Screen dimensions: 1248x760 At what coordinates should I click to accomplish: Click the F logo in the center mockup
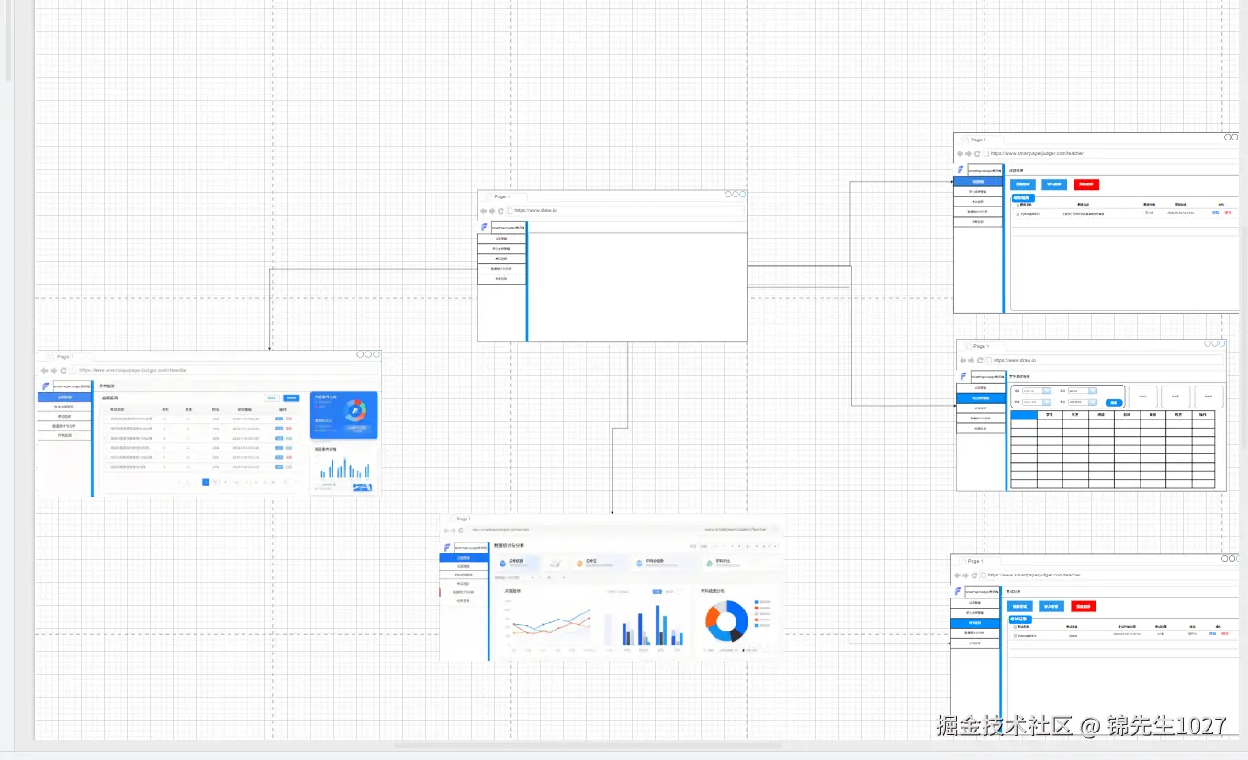tap(484, 227)
